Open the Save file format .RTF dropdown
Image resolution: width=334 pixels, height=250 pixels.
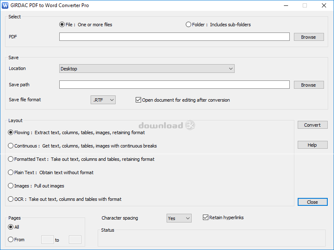103,100
